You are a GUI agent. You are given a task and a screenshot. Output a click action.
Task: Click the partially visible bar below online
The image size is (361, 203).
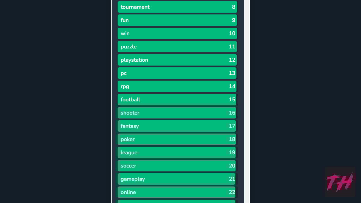(x=176, y=201)
